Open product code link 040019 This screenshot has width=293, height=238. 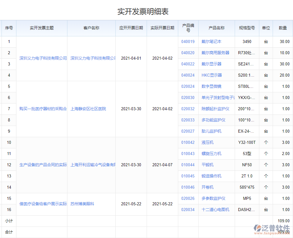tap(188, 41)
